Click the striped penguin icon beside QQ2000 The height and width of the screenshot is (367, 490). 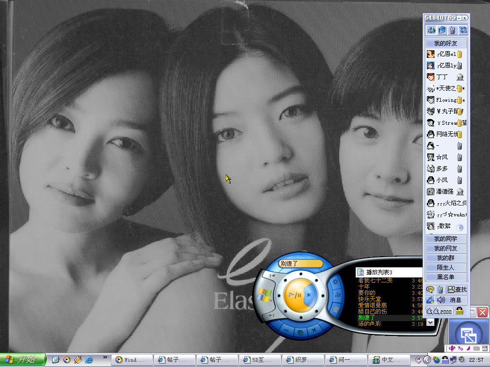[459, 311]
